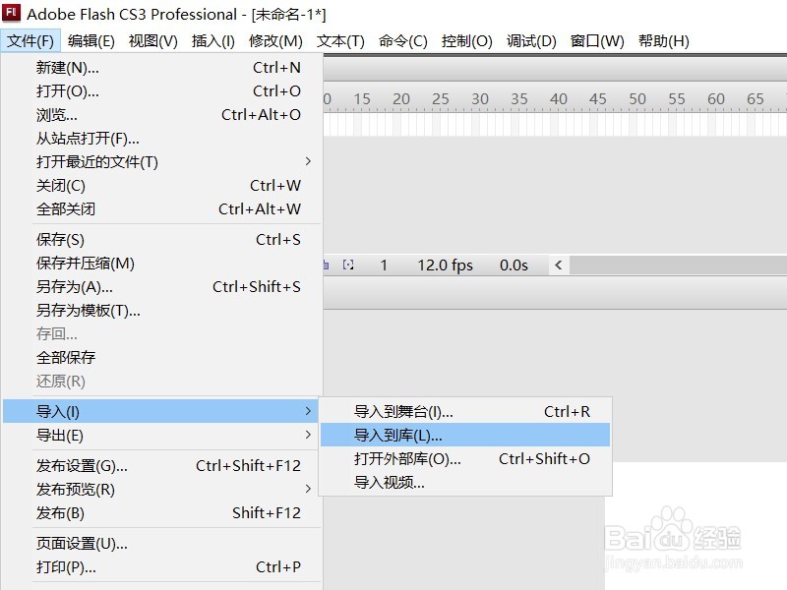Click frame 65 on timeline ruler
787x590 pixels.
pos(756,99)
